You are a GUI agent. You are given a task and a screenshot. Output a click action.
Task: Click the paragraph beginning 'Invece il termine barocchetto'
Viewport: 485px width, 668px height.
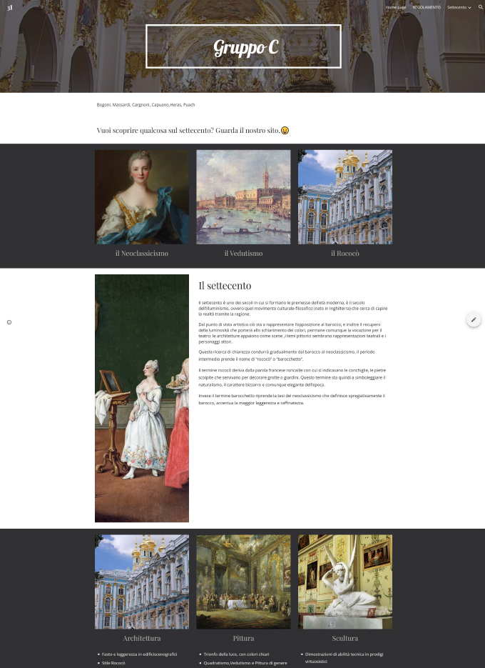(292, 399)
